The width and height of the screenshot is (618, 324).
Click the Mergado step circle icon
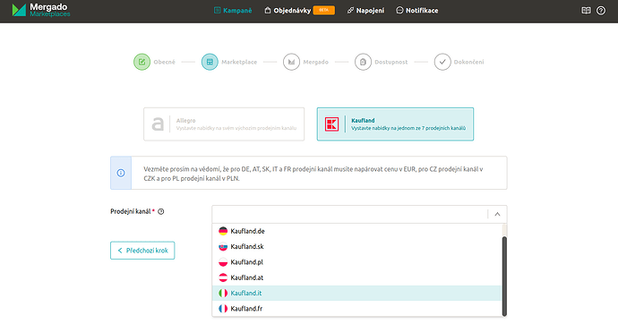coord(291,62)
